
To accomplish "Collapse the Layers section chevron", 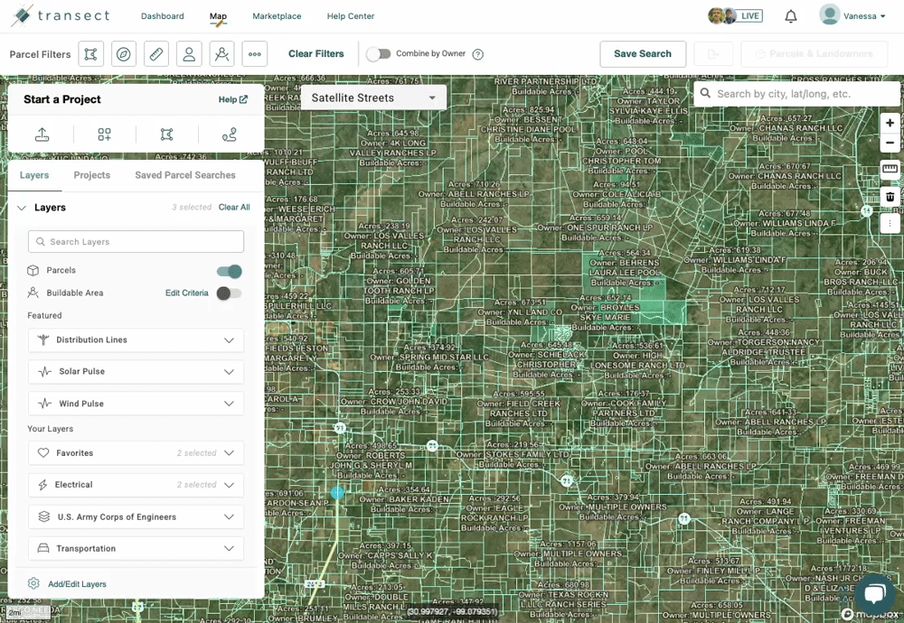I will (x=22, y=208).
